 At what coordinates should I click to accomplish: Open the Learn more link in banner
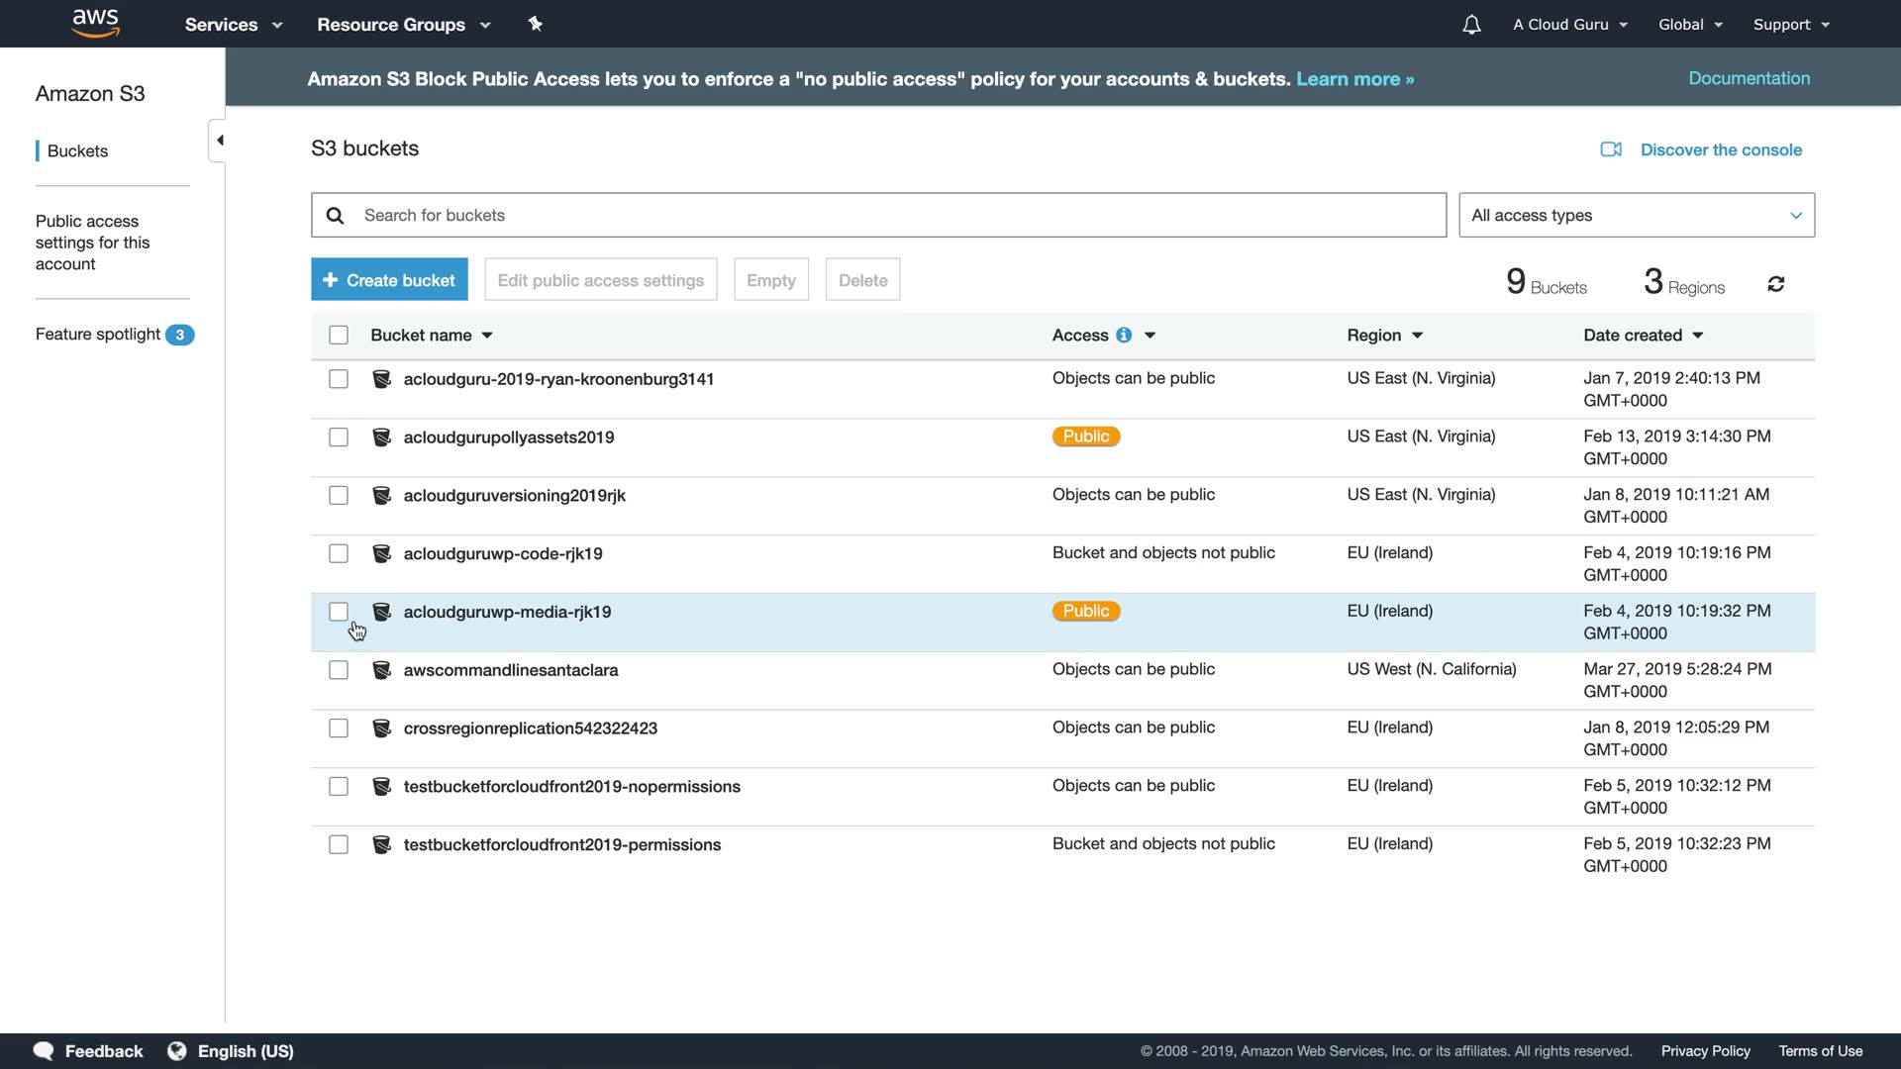(1354, 79)
